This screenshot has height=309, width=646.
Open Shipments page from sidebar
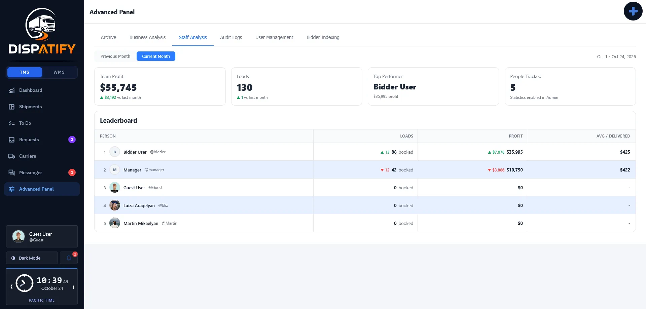pyautogui.click(x=42, y=107)
